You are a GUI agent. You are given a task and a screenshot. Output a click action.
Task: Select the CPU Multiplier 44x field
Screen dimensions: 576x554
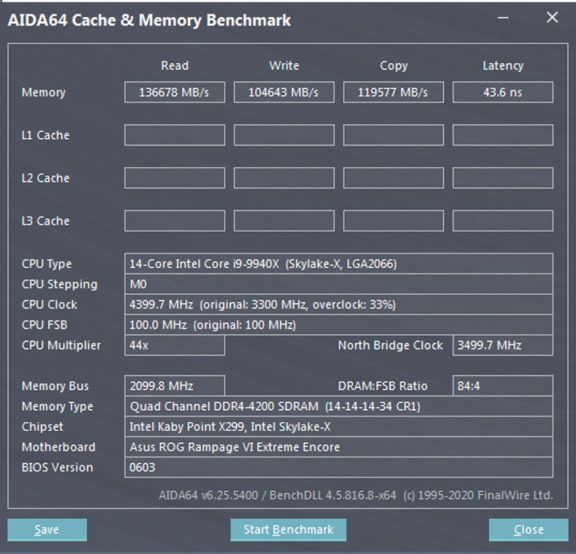[174, 345]
